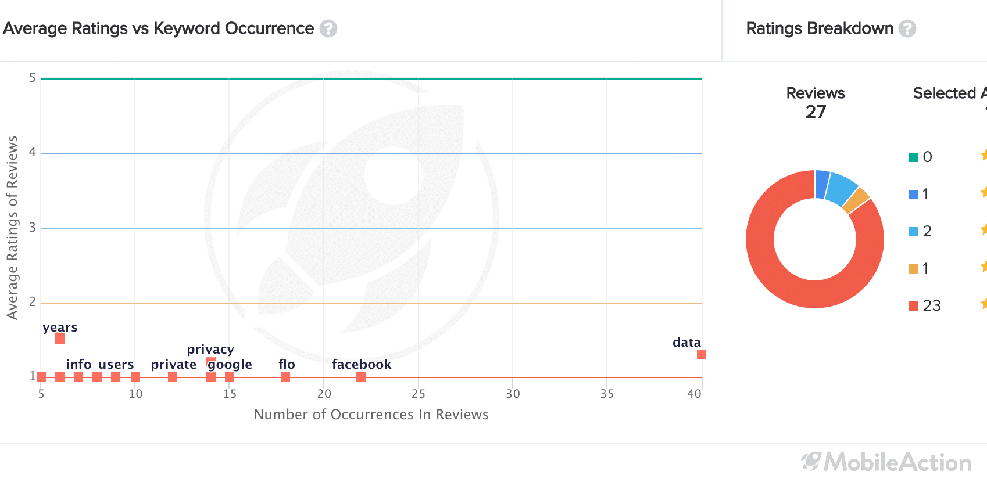Click help icon beside Average Ratings title
The width and height of the screenshot is (987, 500).
pyautogui.click(x=328, y=28)
